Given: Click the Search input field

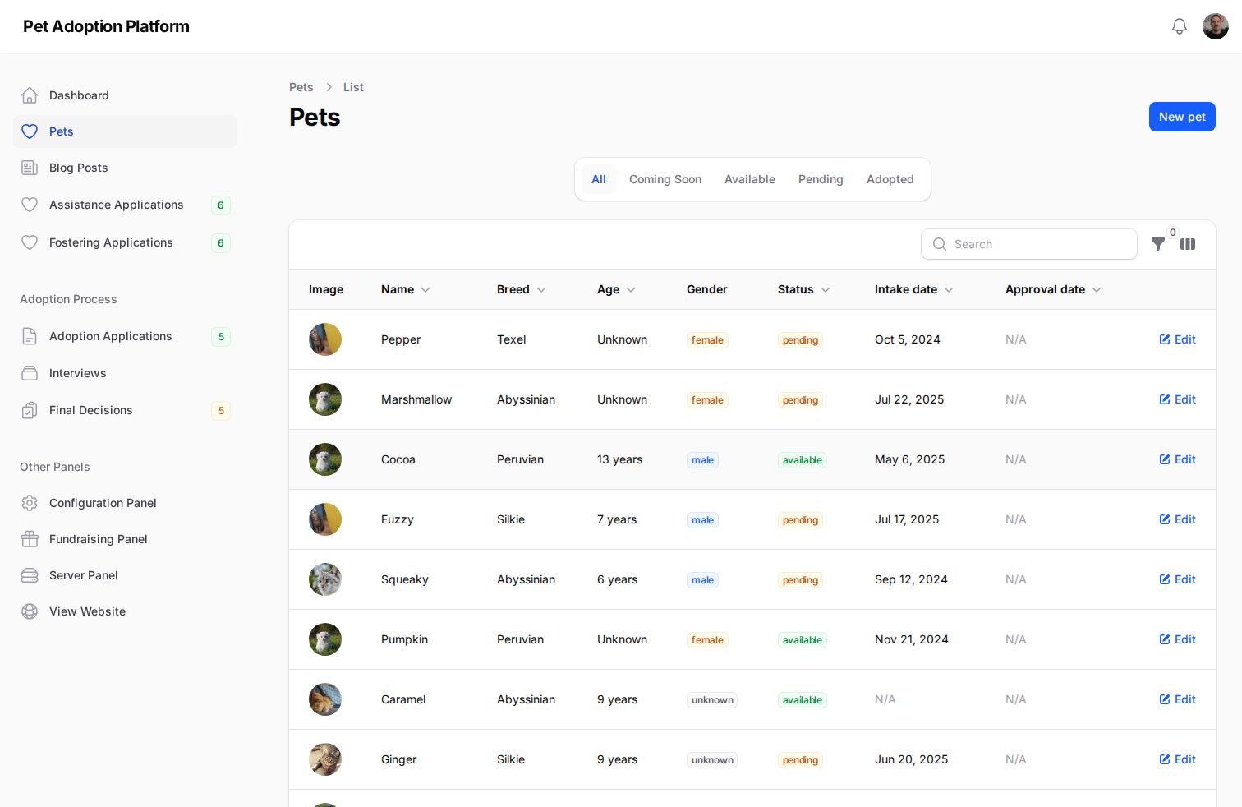Looking at the screenshot, I should [1029, 244].
